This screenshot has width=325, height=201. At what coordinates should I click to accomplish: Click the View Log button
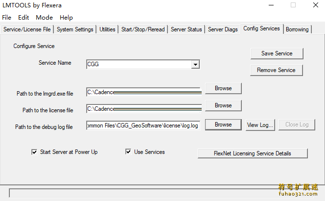[x=260, y=125]
